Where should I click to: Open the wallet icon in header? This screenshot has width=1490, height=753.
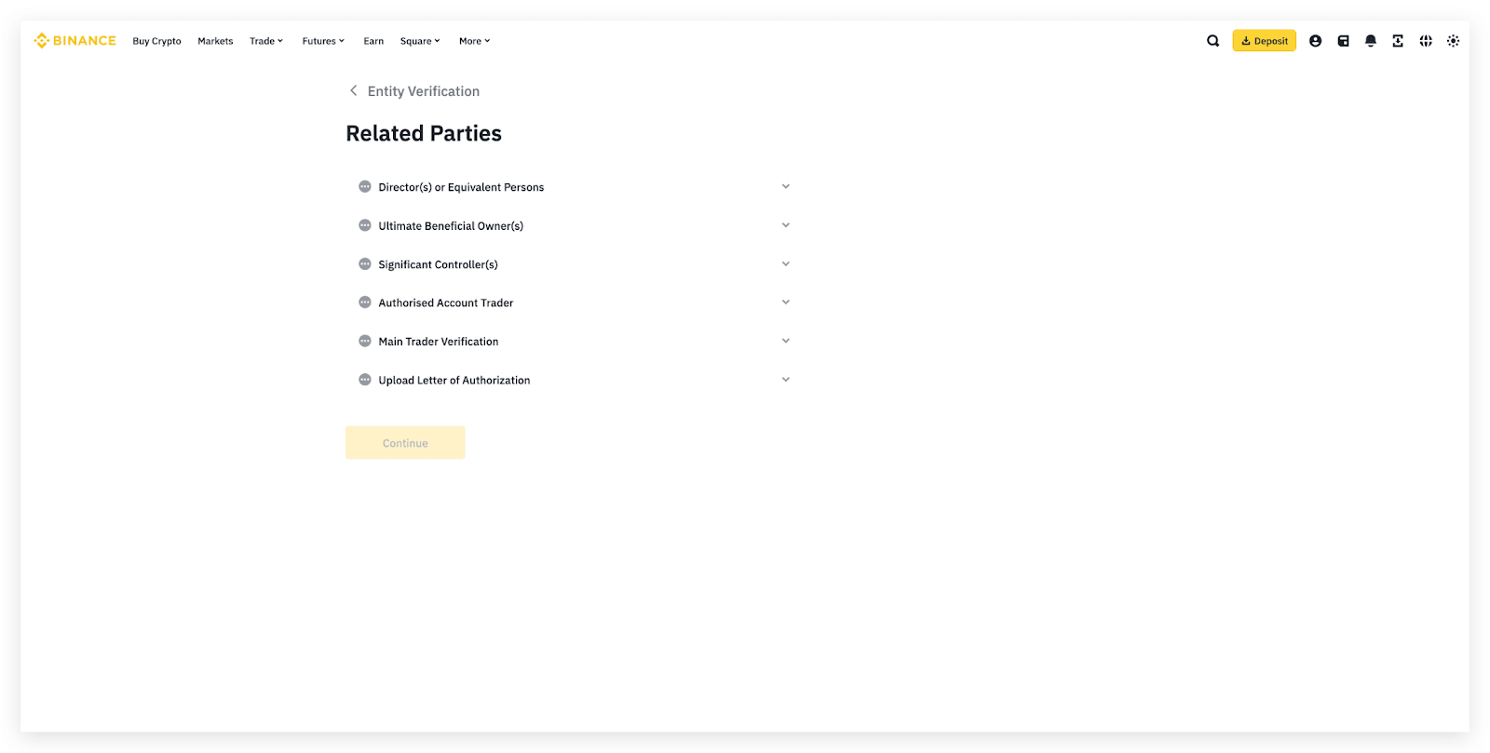click(1343, 41)
